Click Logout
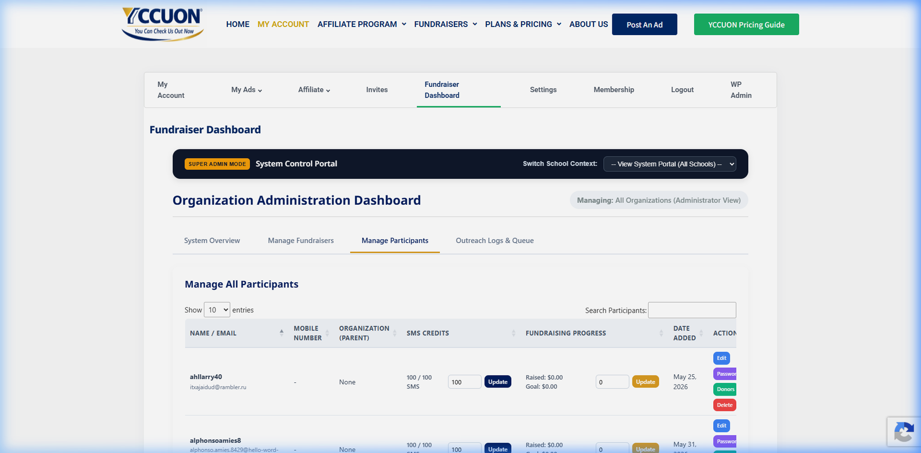The width and height of the screenshot is (921, 453). [x=682, y=90]
